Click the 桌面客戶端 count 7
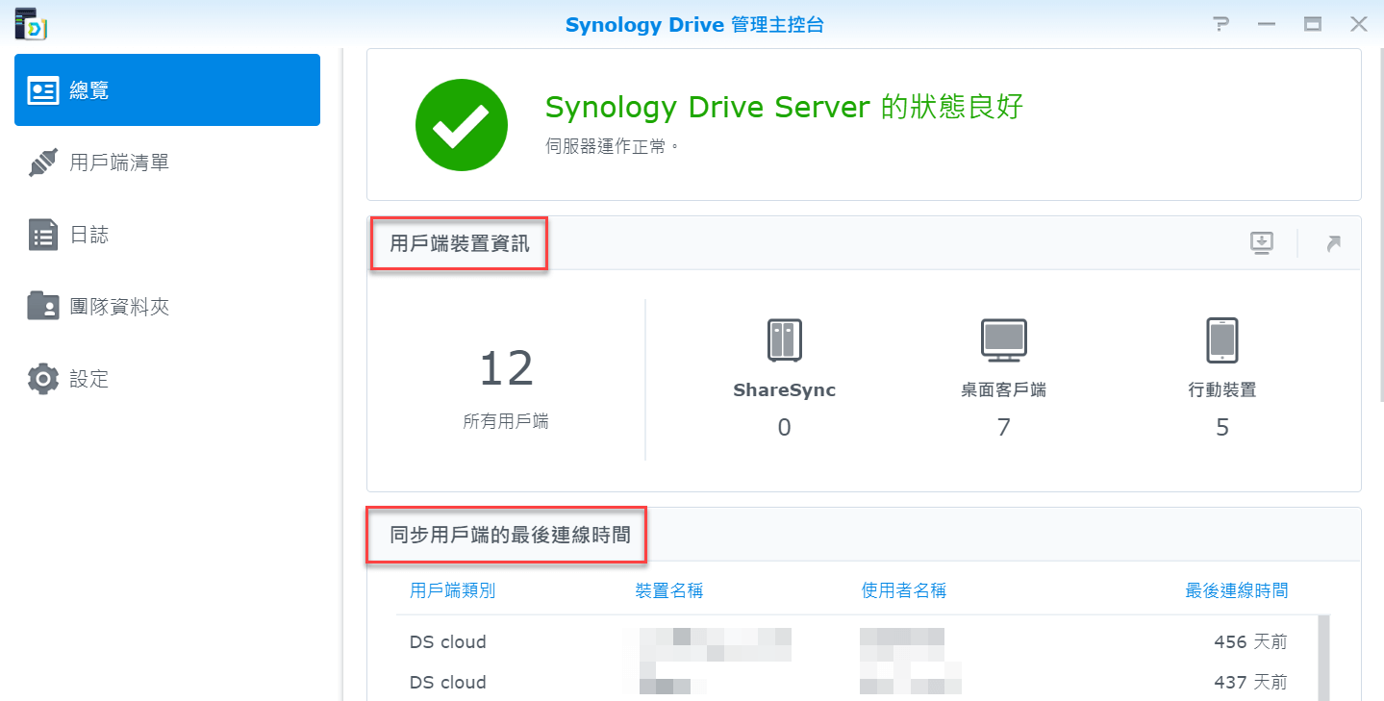Image resolution: width=1384 pixels, height=701 pixels. (1004, 428)
